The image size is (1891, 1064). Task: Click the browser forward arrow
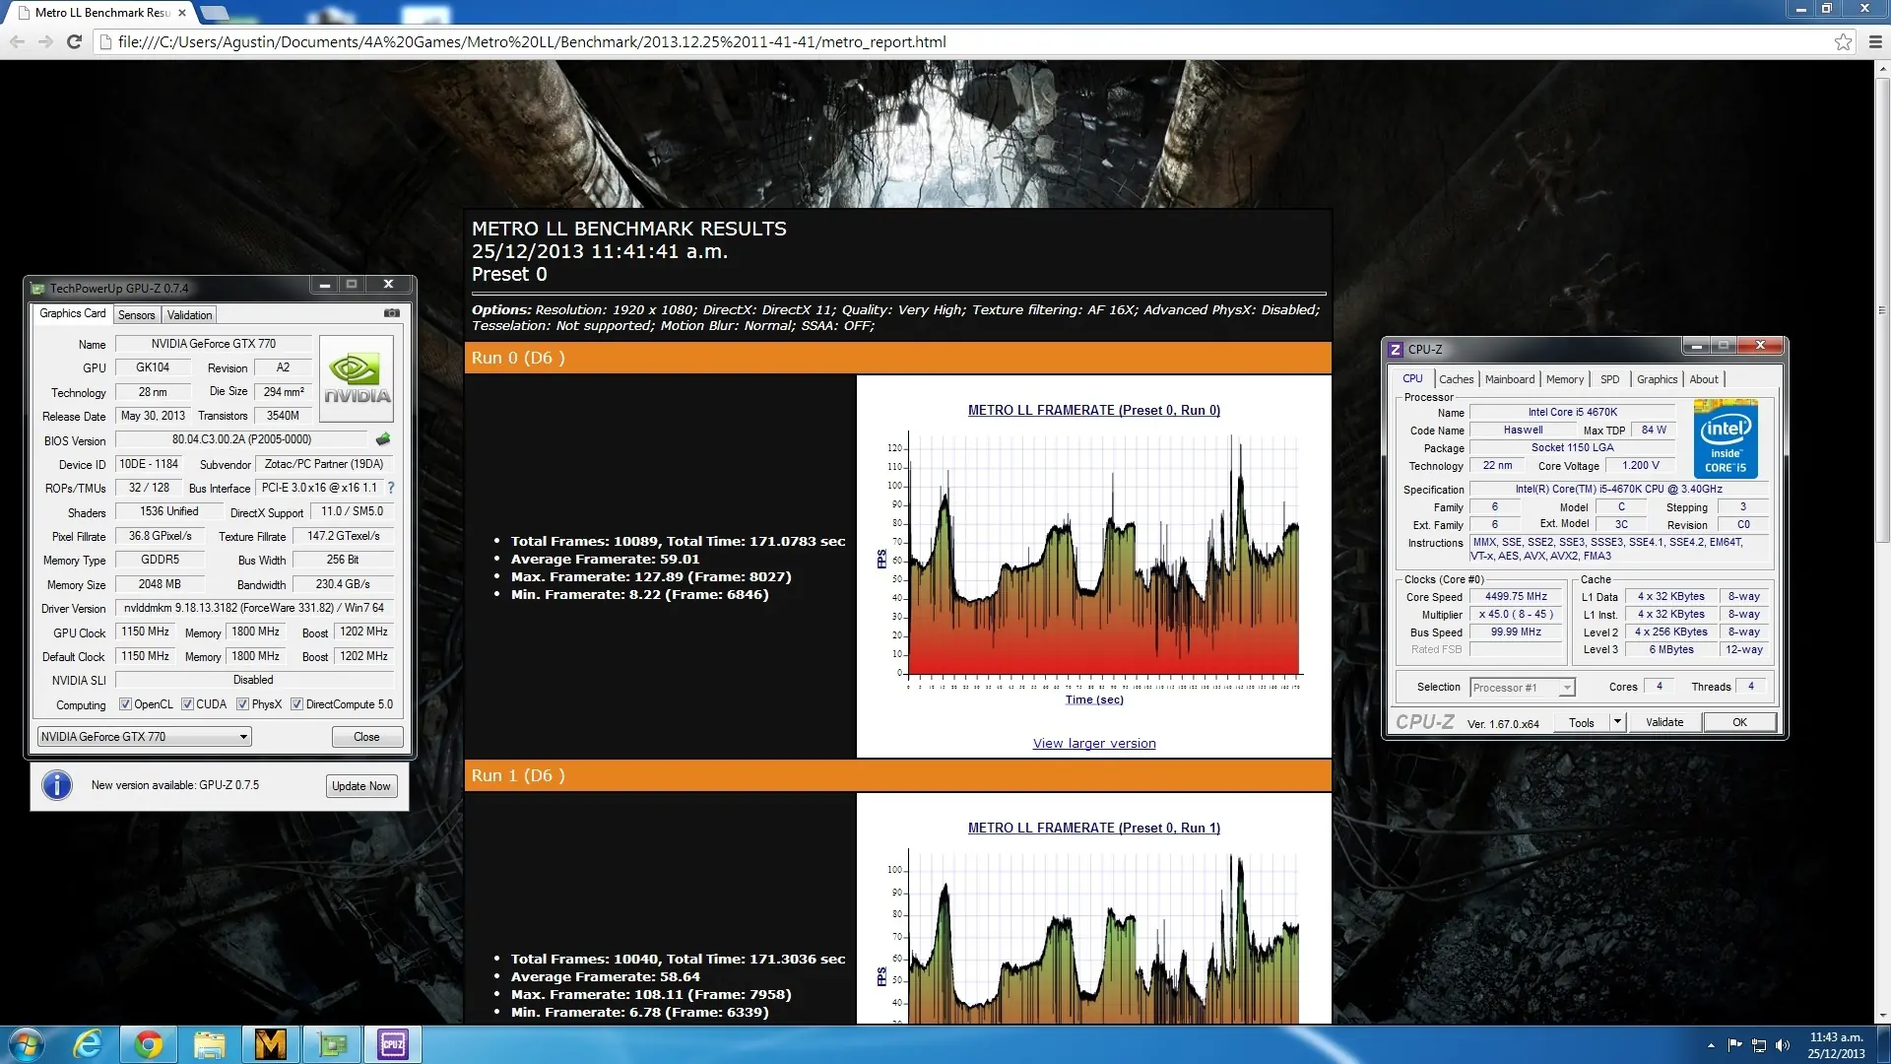[x=45, y=41]
